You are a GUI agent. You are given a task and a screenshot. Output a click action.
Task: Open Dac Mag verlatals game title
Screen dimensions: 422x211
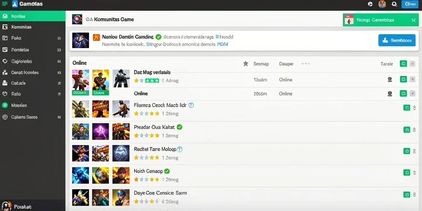152,72
